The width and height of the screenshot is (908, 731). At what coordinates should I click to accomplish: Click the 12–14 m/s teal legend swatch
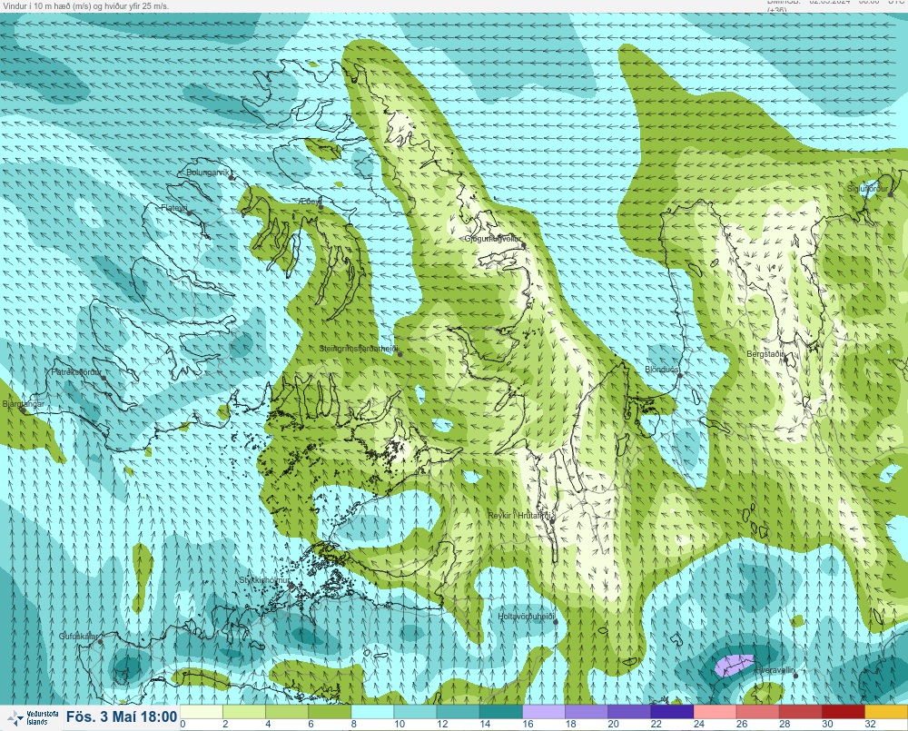click(458, 712)
